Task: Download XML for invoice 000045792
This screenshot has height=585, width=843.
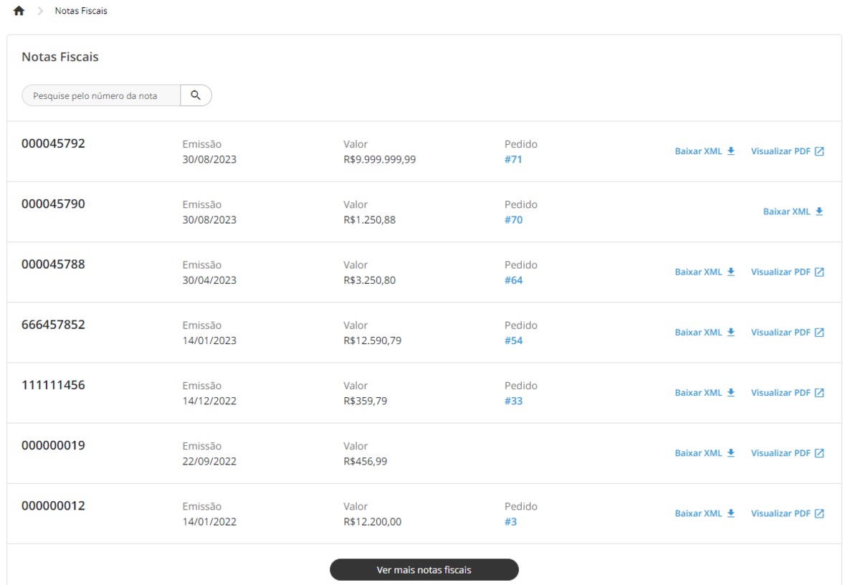Action: [x=705, y=151]
